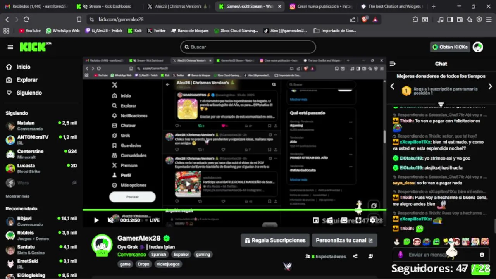Screen dimensions: 496x279
Task: Switch to The best ChatBot and Widgets tab
Action: tap(391, 6)
